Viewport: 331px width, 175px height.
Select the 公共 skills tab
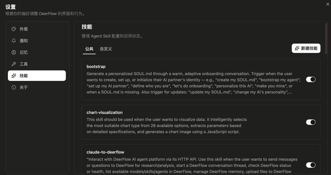point(89,49)
